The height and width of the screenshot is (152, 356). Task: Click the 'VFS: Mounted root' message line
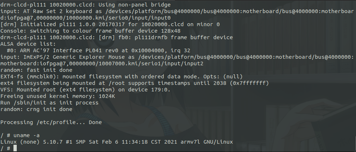coord(86,90)
